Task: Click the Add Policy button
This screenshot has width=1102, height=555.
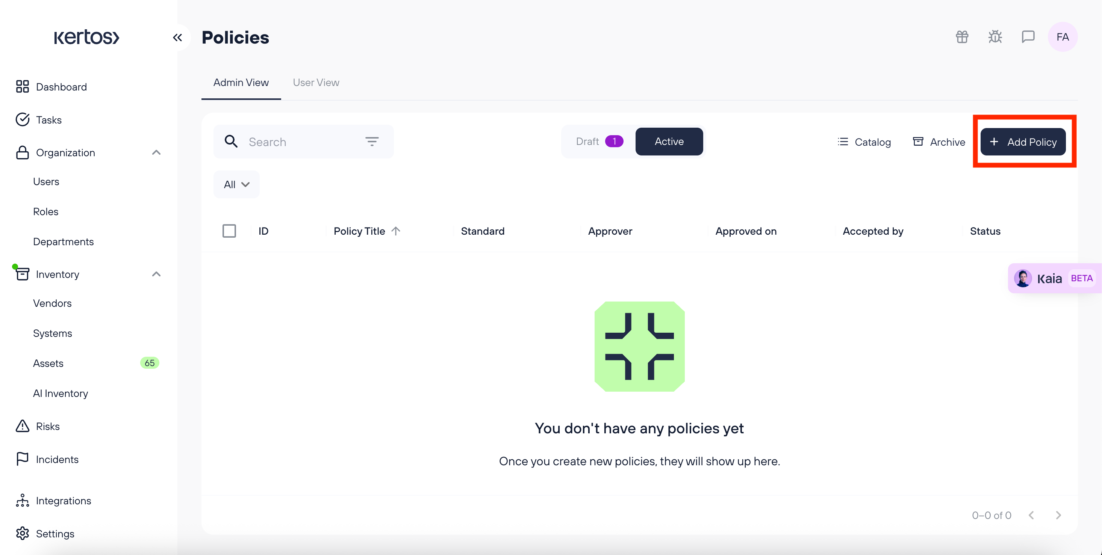Action: (x=1023, y=142)
